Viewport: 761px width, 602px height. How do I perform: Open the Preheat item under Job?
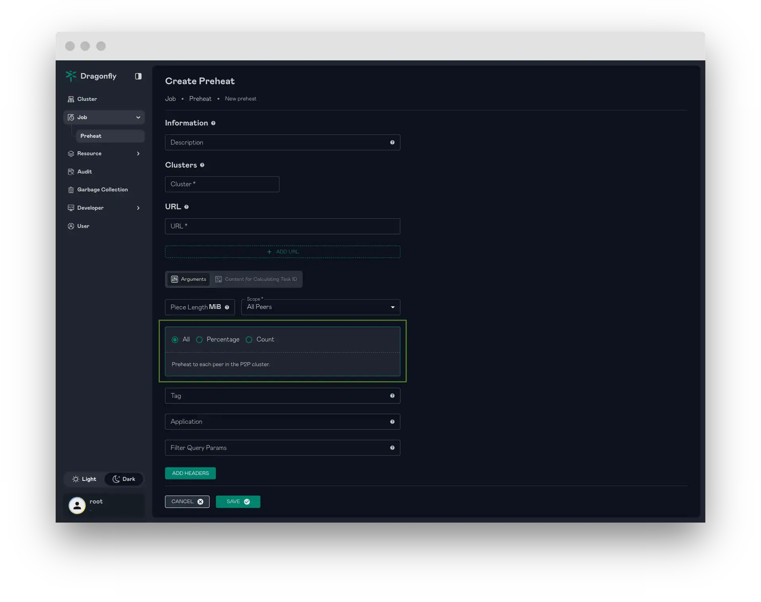point(91,136)
